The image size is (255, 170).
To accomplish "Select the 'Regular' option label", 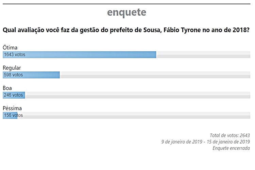I will [12, 68].
